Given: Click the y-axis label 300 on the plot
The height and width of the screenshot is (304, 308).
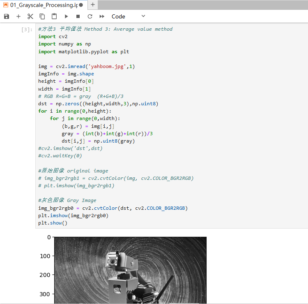Looking at the screenshot, I should point(45,294).
